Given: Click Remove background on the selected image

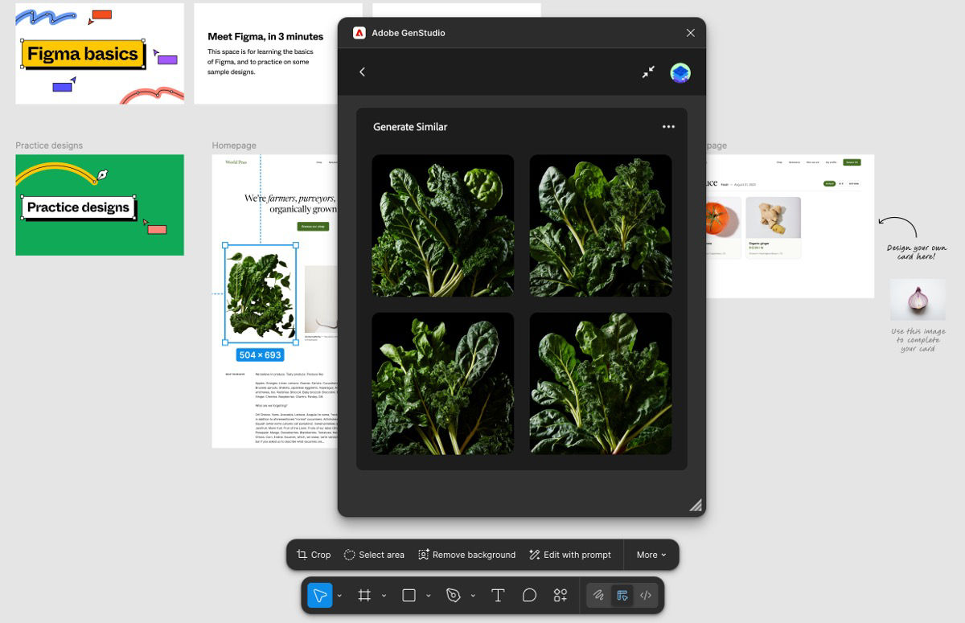Looking at the screenshot, I should (x=466, y=554).
